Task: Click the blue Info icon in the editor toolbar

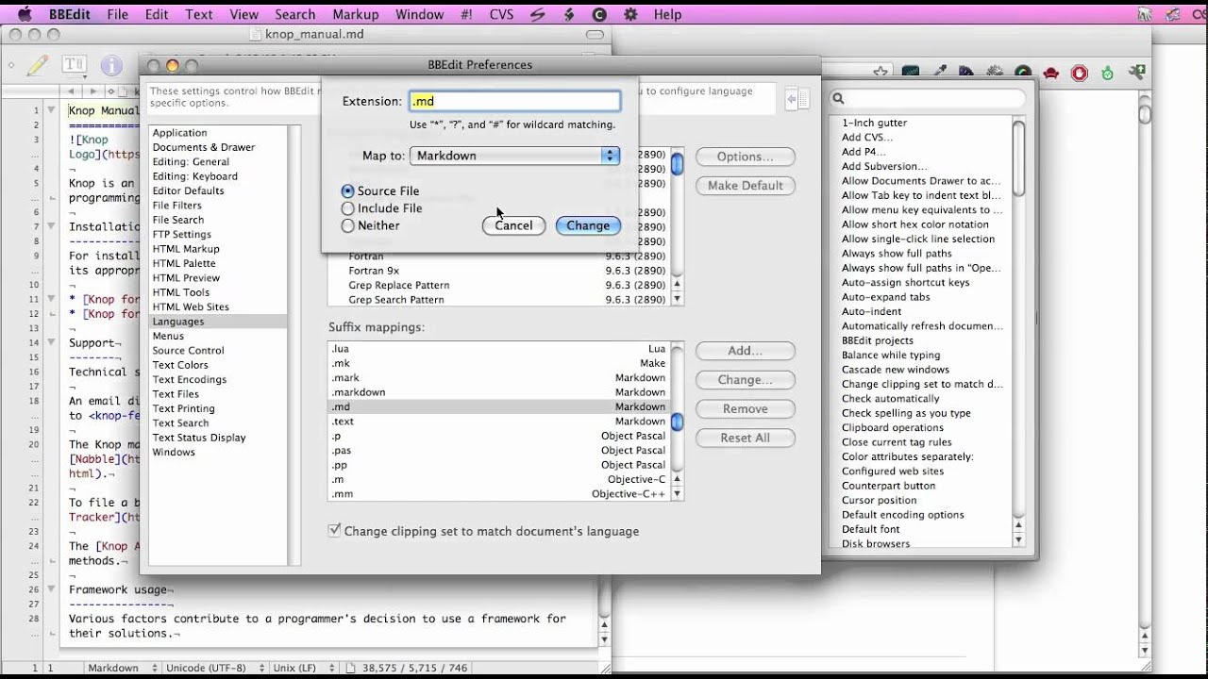Action: tap(111, 65)
